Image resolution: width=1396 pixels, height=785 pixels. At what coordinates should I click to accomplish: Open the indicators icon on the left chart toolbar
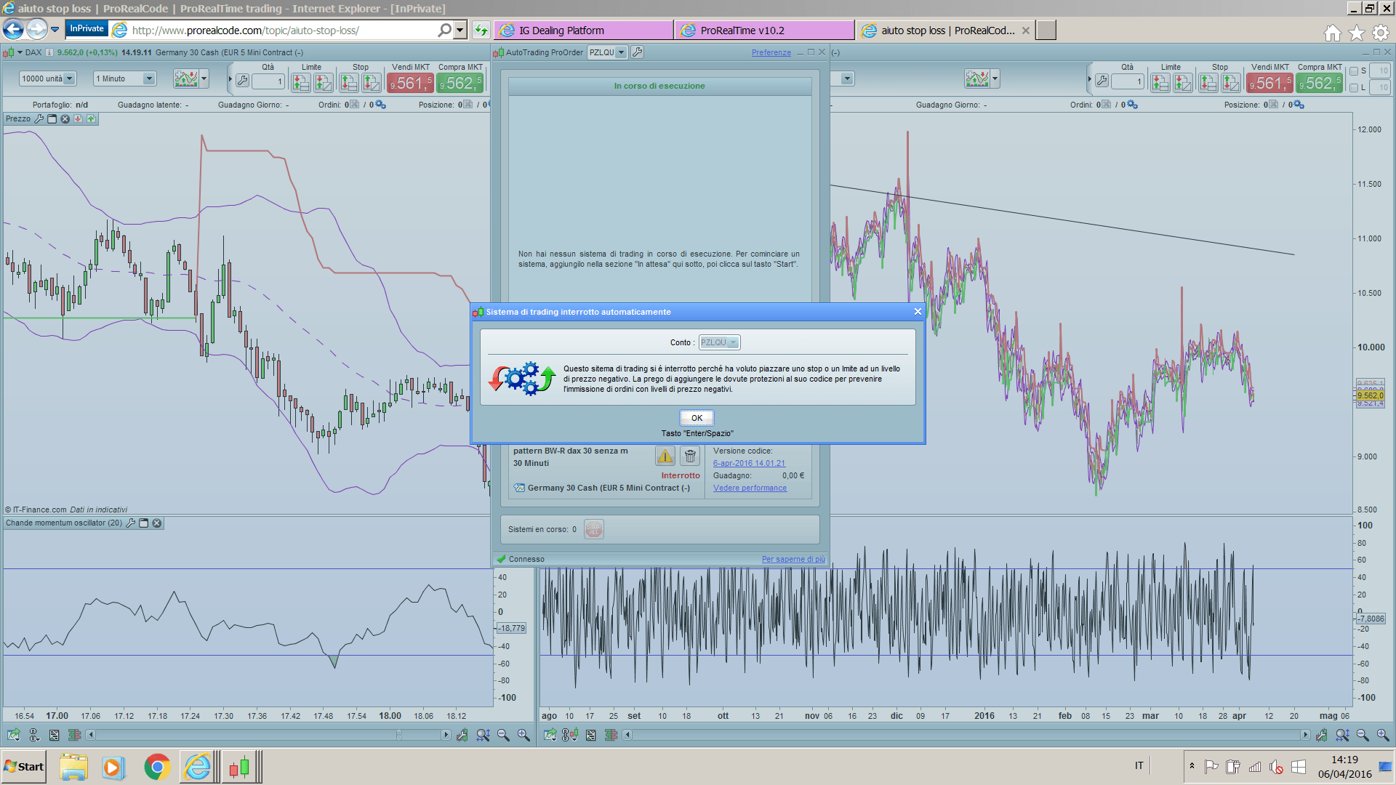coord(186,78)
